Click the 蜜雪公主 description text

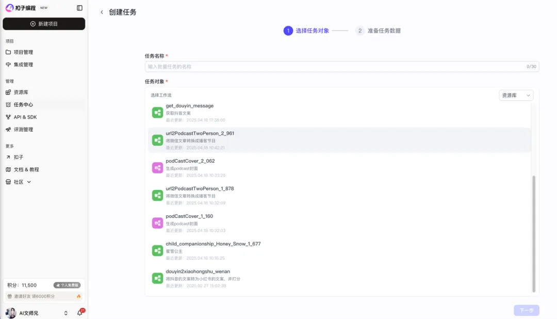click(x=174, y=251)
